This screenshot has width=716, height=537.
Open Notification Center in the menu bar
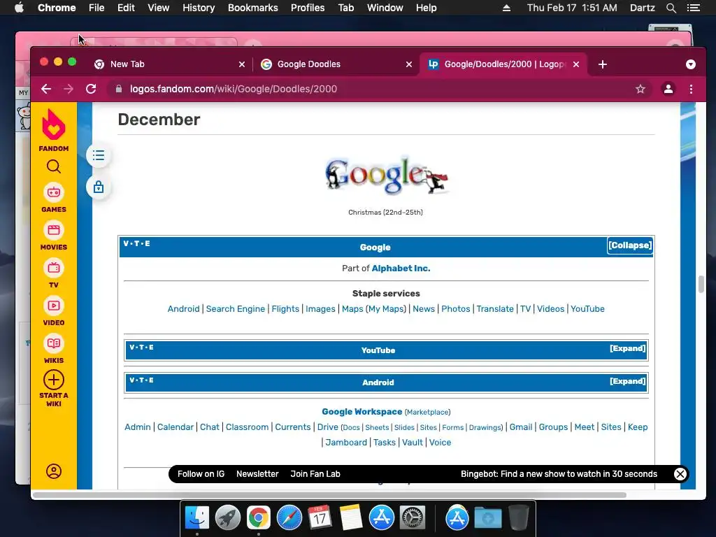pyautogui.click(x=693, y=8)
